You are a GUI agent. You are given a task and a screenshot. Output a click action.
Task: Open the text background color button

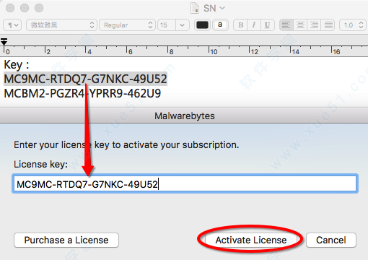pyautogui.click(x=220, y=25)
